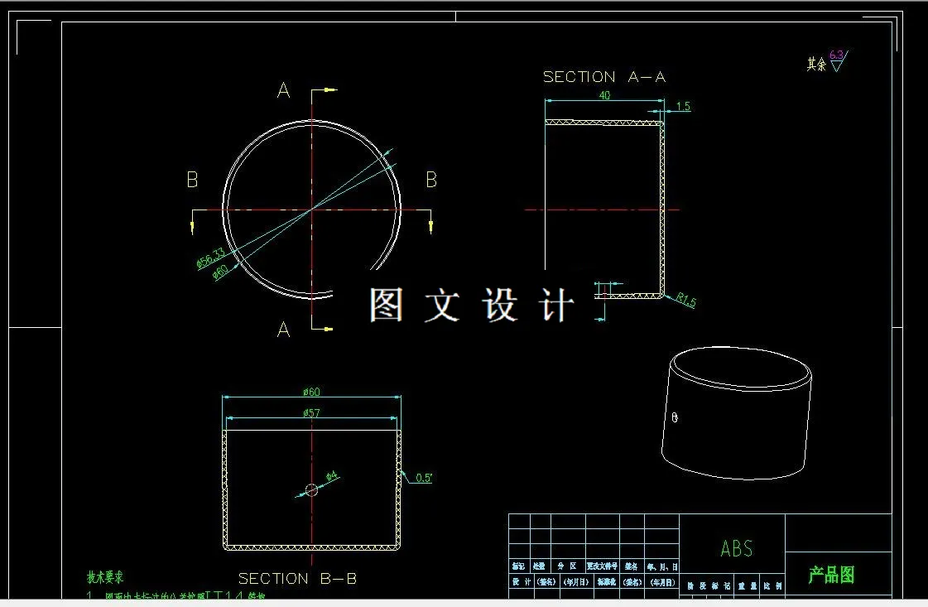
Task: Select the SECTION B-B title text
Action: pyautogui.click(x=298, y=578)
